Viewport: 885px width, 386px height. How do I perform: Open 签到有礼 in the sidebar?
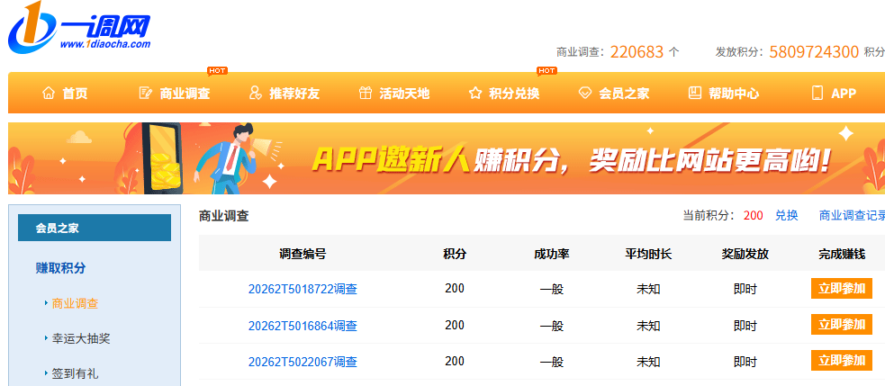[x=75, y=373]
